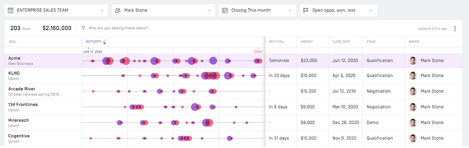Click the Jul 12, 2019 close date
The height and width of the screenshot is (148, 469).
(344, 91)
